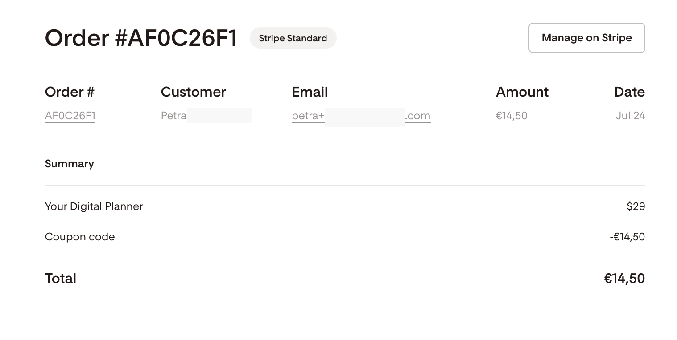
Task: Click the Date column header
Action: click(x=629, y=92)
